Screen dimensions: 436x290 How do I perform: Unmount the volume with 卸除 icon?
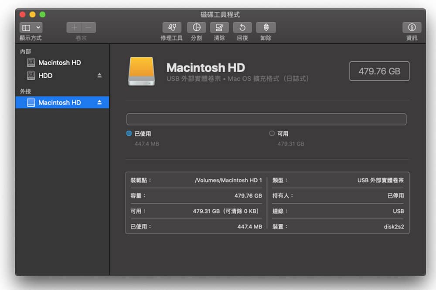pyautogui.click(x=266, y=27)
